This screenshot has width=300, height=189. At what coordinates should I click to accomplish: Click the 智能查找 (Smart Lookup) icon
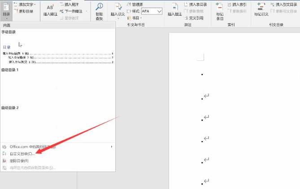point(99,9)
